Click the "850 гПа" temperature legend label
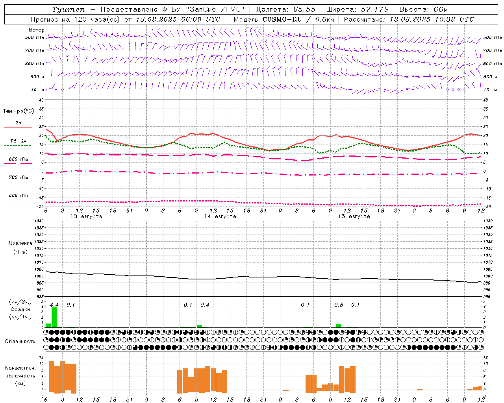Screen dimensions: 504x403 coord(19,159)
